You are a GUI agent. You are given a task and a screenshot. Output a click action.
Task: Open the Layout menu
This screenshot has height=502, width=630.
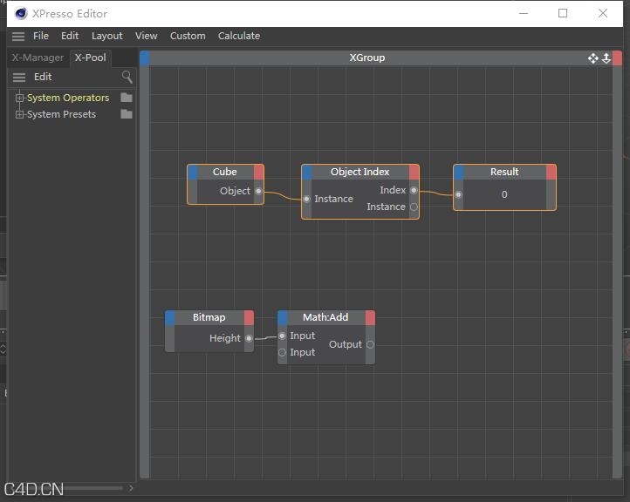click(x=106, y=36)
